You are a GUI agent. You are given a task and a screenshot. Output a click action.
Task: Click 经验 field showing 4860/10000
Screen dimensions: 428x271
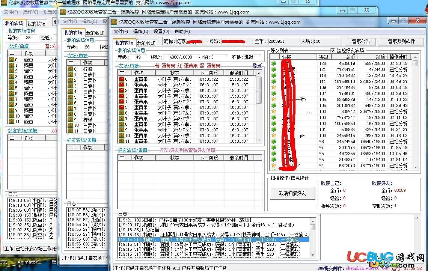point(181,57)
